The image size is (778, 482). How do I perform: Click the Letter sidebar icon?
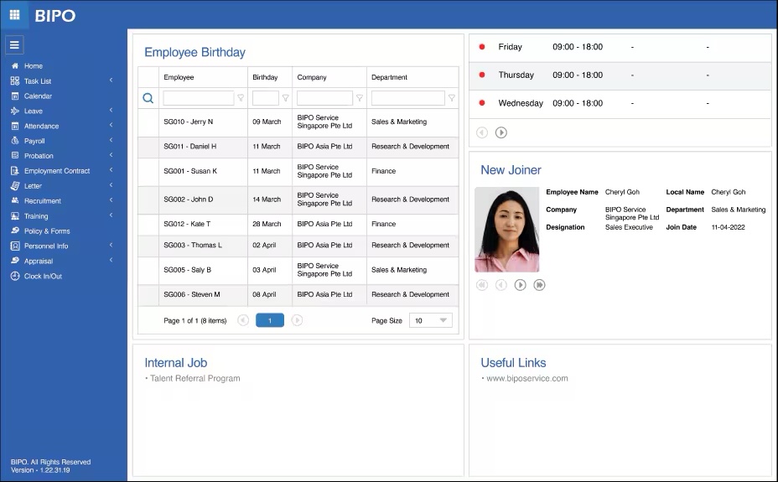tap(15, 186)
